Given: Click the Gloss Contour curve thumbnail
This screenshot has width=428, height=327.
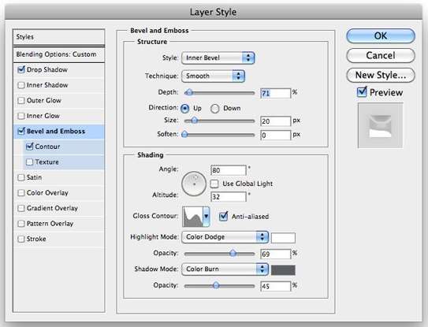Looking at the screenshot, I should [192, 217].
